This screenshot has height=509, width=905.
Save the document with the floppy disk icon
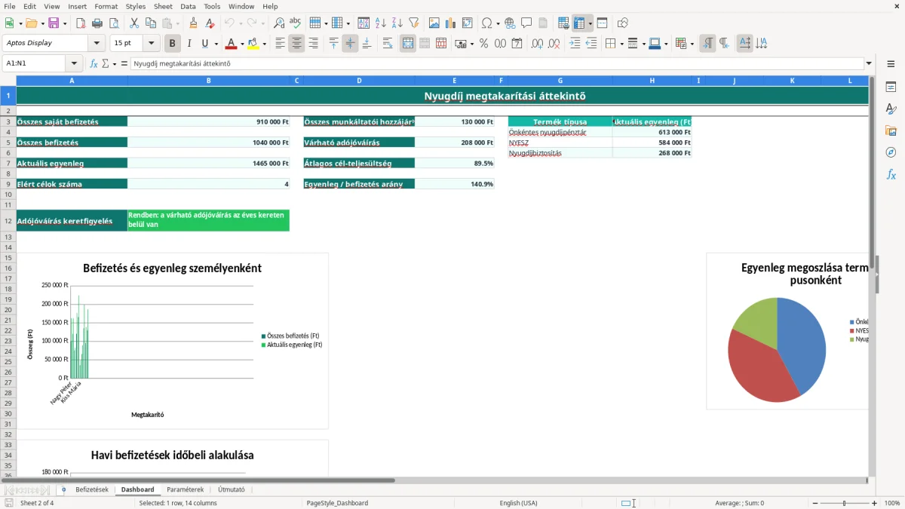[54, 23]
